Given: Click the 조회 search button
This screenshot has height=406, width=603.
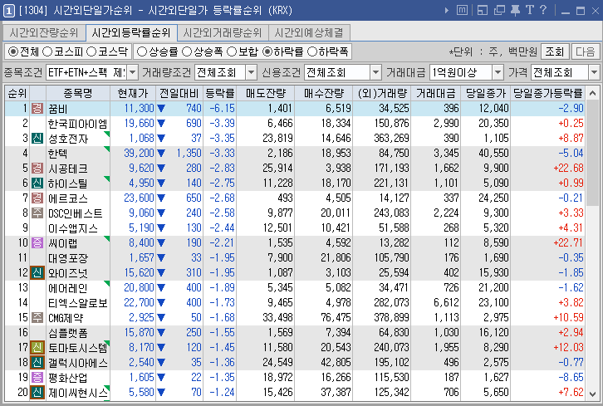Looking at the screenshot, I should click(555, 51).
